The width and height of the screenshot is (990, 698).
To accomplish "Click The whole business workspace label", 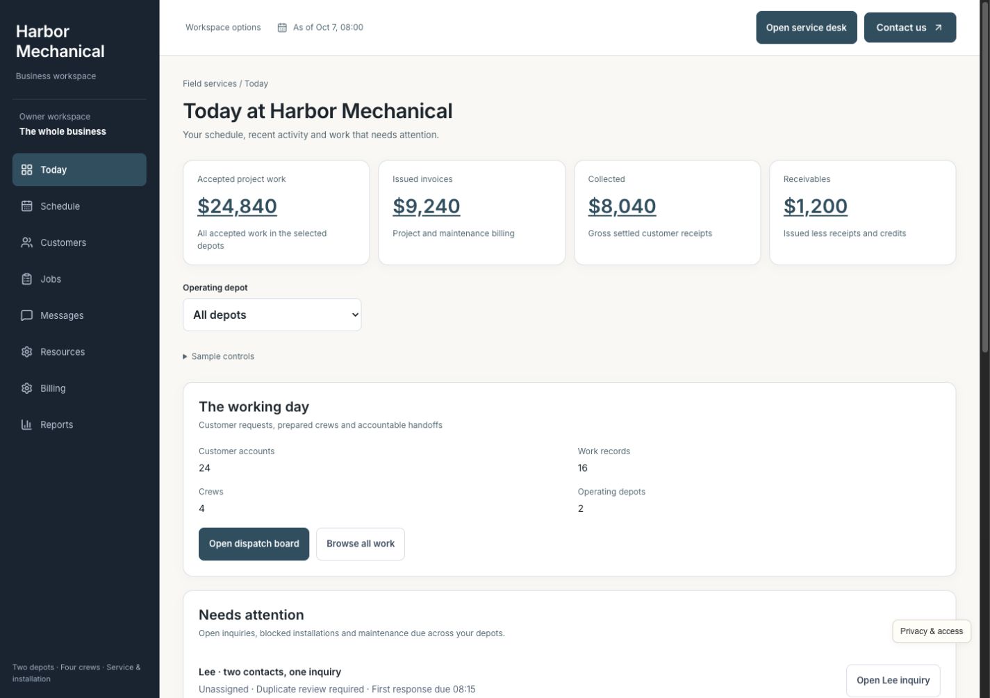I will click(x=63, y=131).
